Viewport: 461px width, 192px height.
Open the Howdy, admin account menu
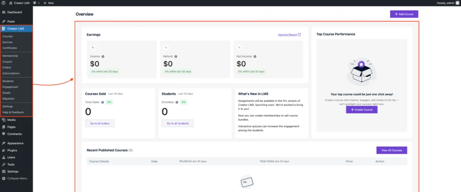click(448, 3)
